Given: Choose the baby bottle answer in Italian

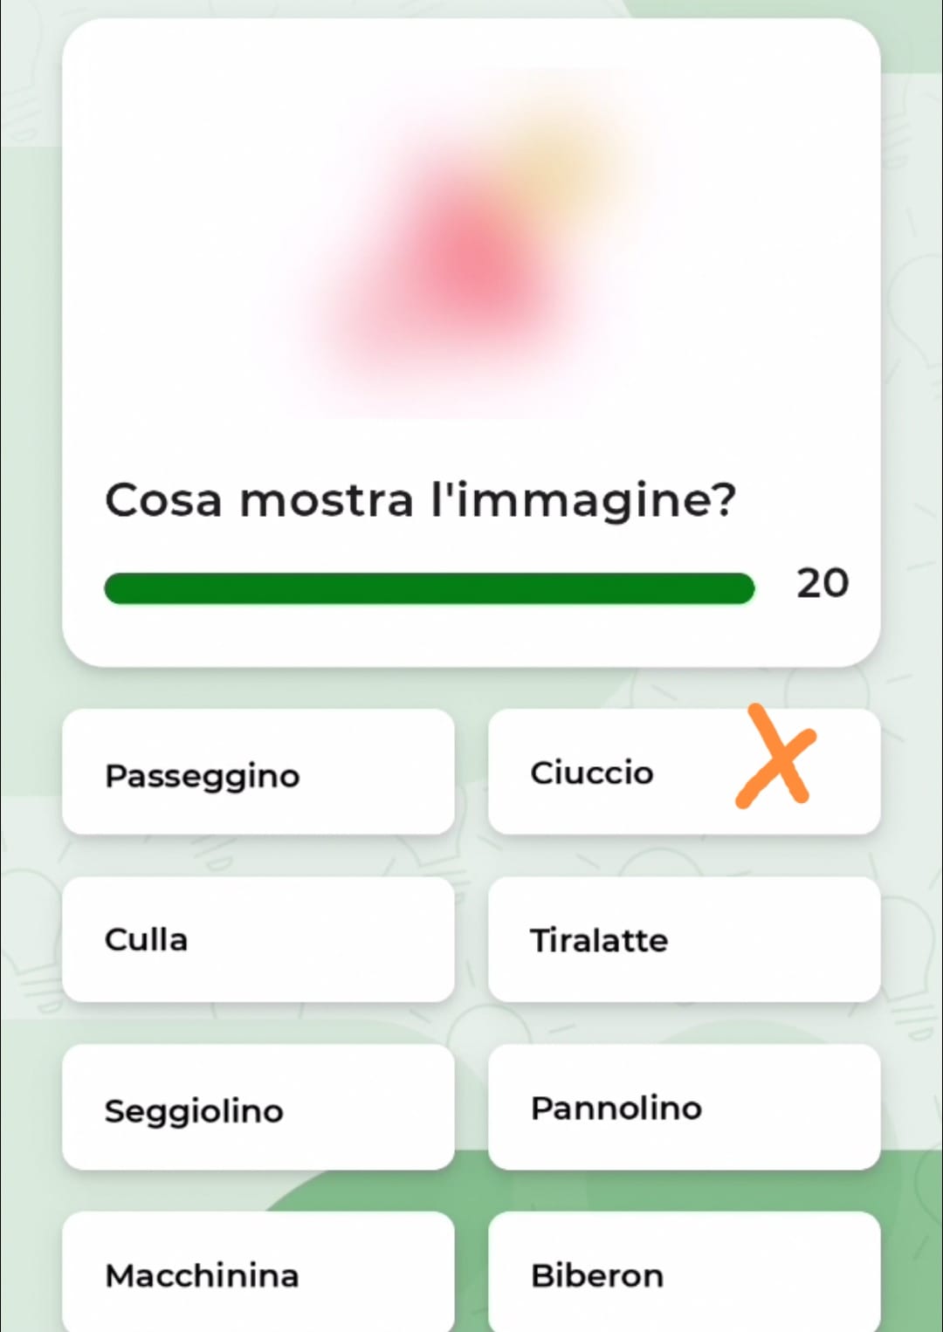Looking at the screenshot, I should click(684, 1274).
